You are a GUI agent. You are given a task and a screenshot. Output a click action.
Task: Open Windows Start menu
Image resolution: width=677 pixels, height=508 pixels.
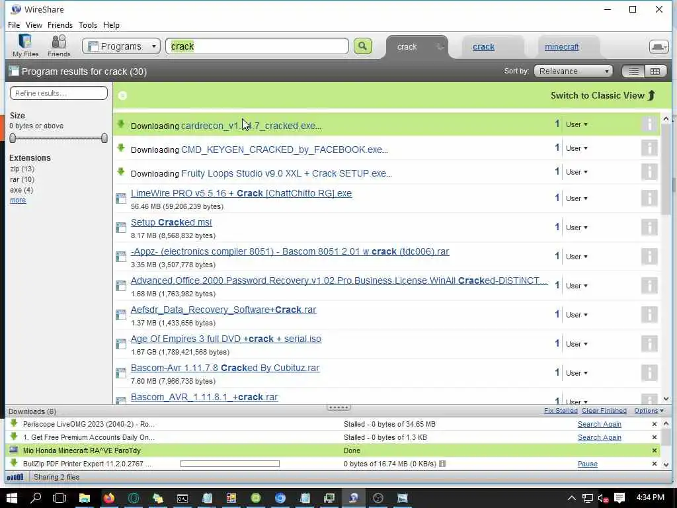point(12,498)
